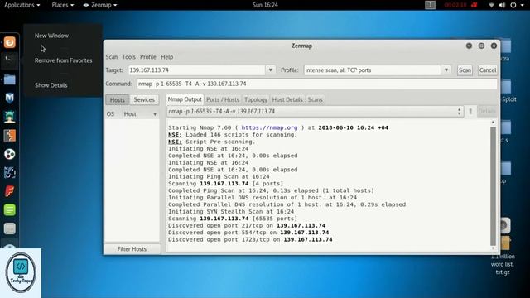Click the Target input field
The image size is (530, 298).
[x=197, y=70]
